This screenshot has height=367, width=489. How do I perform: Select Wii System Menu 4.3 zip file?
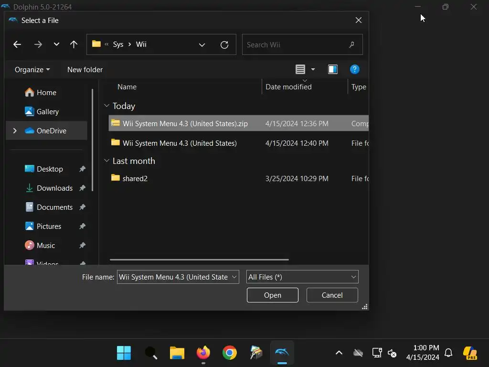tap(239, 124)
